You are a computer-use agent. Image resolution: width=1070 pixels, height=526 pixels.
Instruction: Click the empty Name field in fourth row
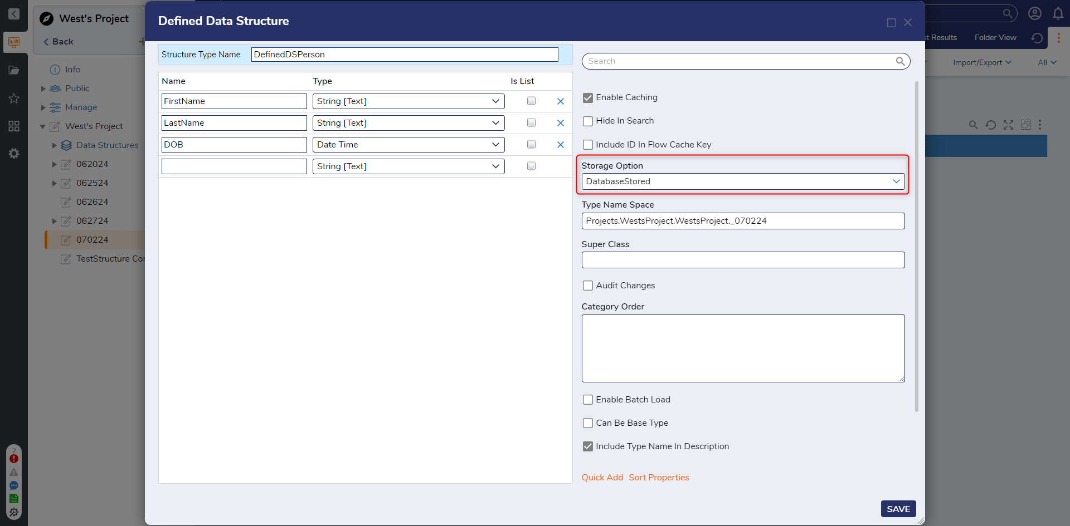coord(234,166)
